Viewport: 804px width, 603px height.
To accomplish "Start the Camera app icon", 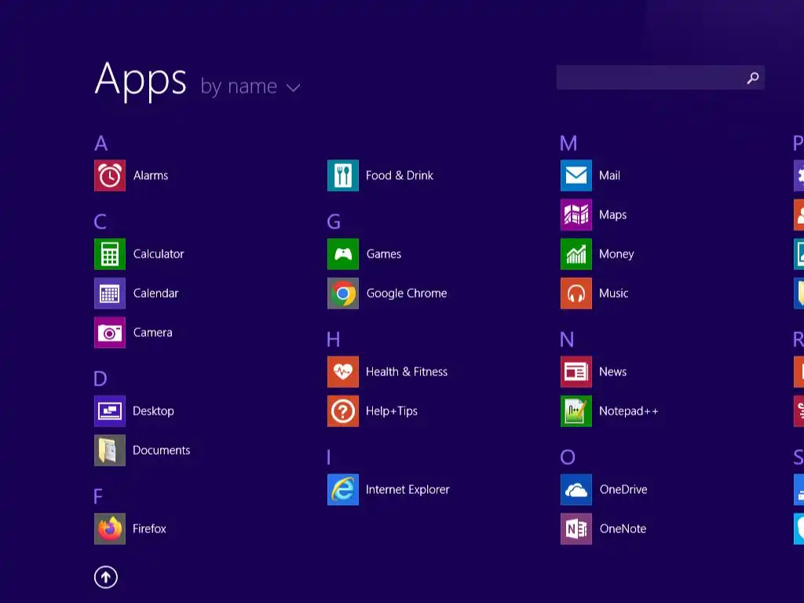I will 110,332.
